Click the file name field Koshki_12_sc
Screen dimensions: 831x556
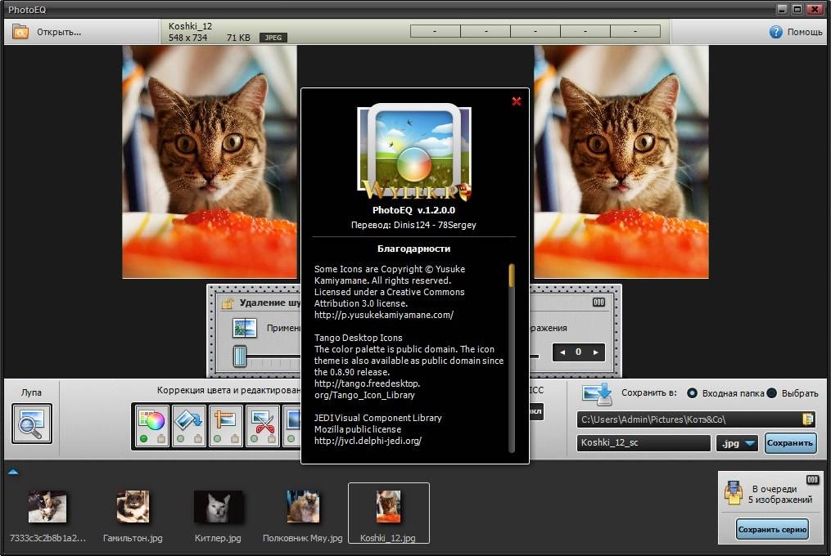[644, 442]
